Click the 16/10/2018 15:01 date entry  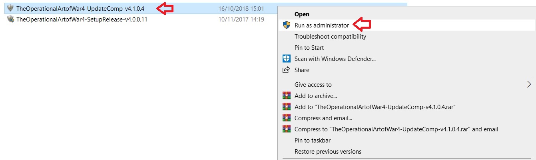coord(241,8)
